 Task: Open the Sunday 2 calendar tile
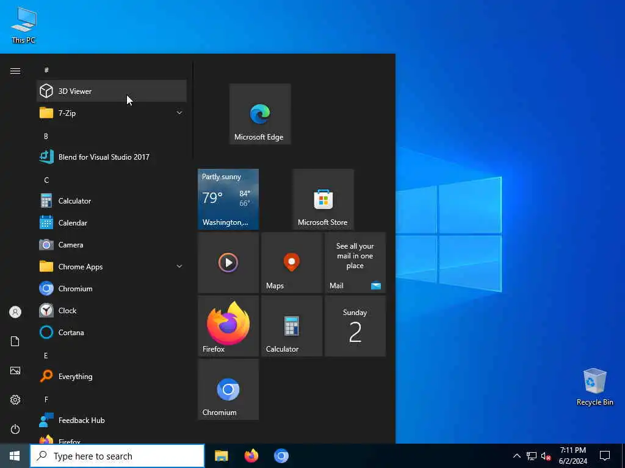[355, 326]
